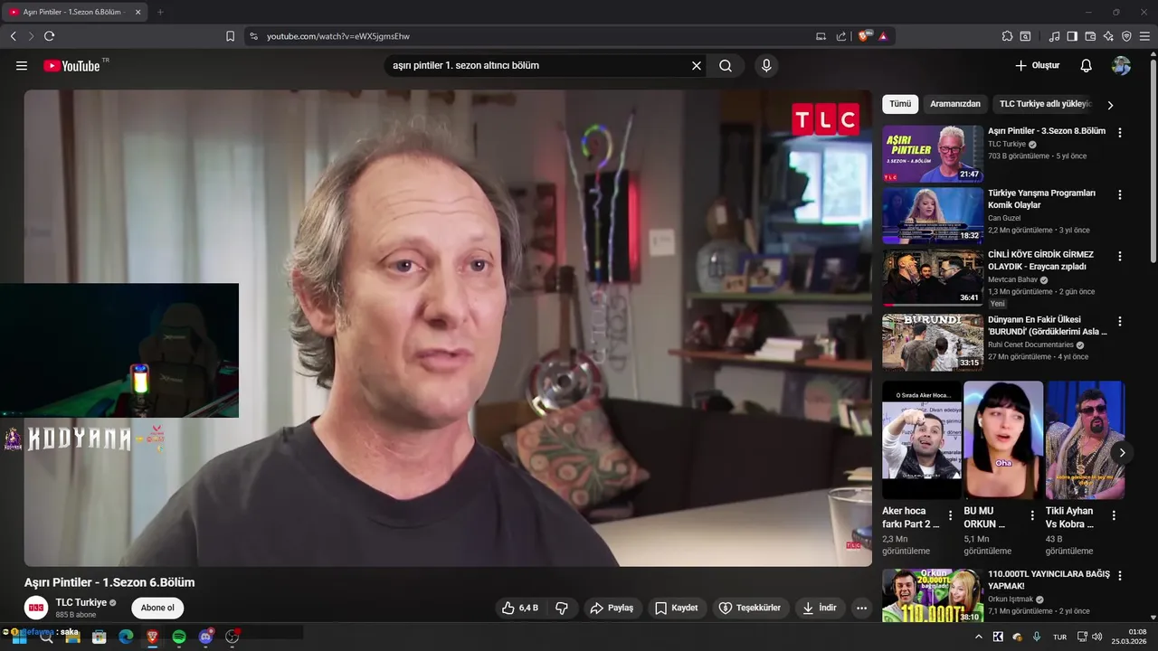Open TLC Turkiye channel name link
This screenshot has width=1158, height=651.
81,602
